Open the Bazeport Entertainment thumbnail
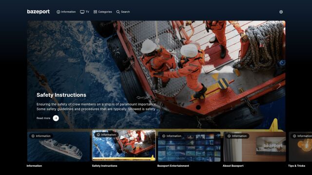 [189, 147]
